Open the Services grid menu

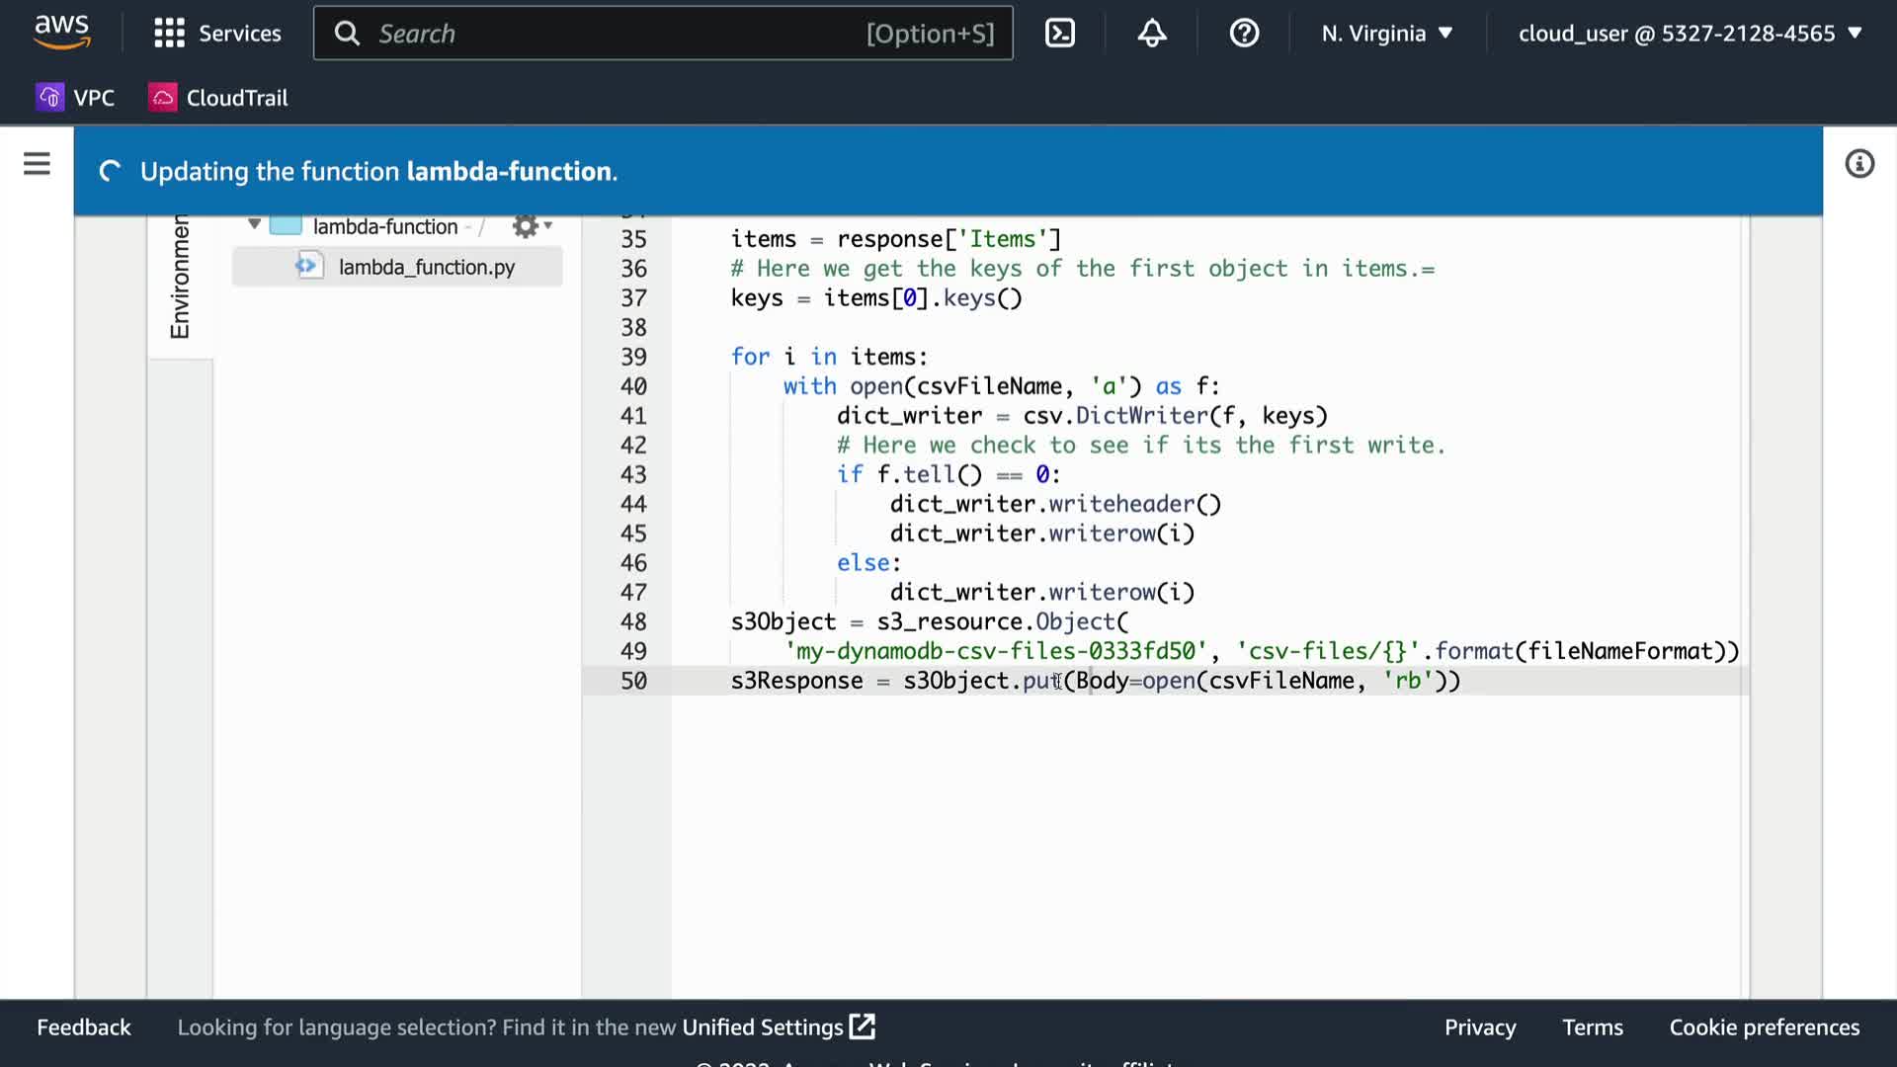217,34
